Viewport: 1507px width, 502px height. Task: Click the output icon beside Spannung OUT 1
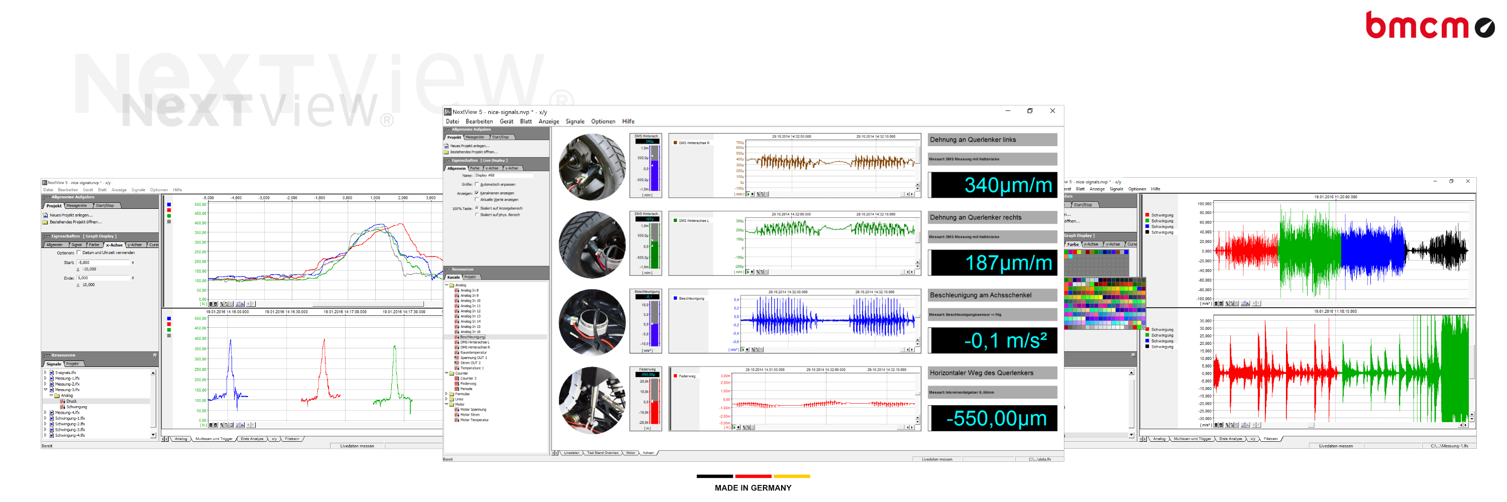(457, 357)
